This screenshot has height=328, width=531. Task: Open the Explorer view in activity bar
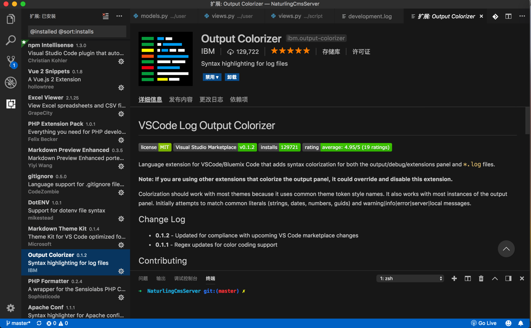coord(11,19)
